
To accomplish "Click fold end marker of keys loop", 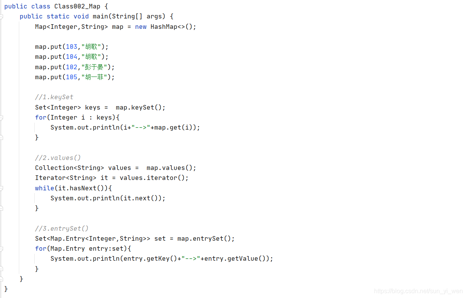I will coord(2,137).
